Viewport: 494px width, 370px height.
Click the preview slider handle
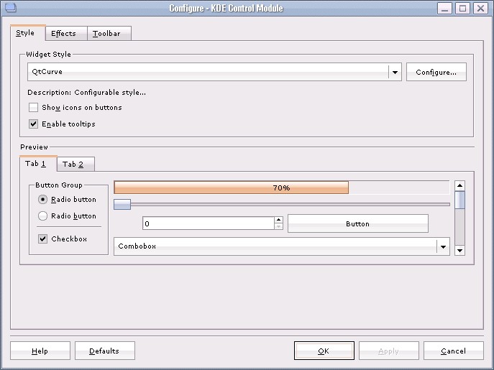[x=122, y=204]
